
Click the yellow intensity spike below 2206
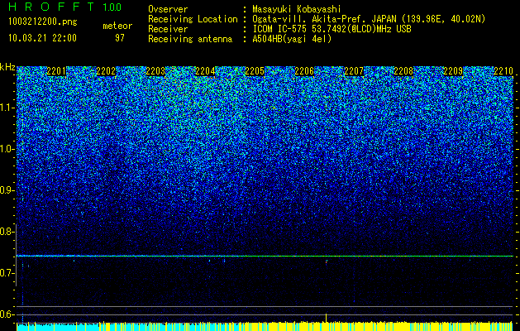click(326, 318)
